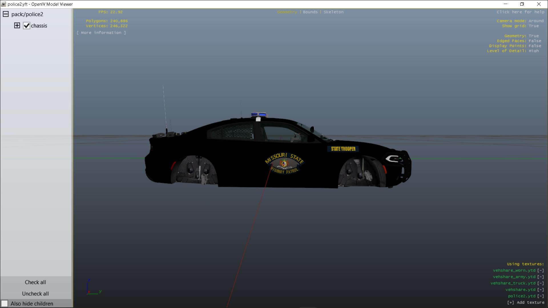Expand the chassis tree node
548x308 pixels.
click(17, 26)
